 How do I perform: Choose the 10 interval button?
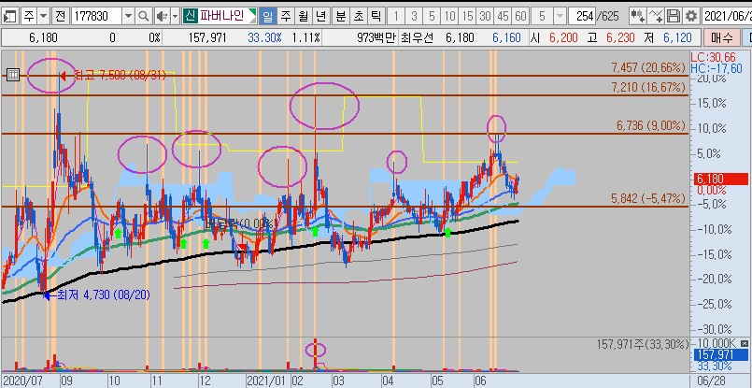(x=449, y=16)
